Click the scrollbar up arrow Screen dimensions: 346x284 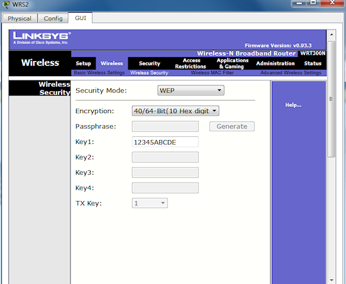[332, 35]
